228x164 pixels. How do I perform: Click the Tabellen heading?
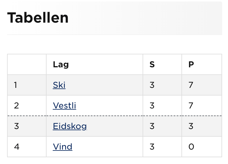[38, 18]
